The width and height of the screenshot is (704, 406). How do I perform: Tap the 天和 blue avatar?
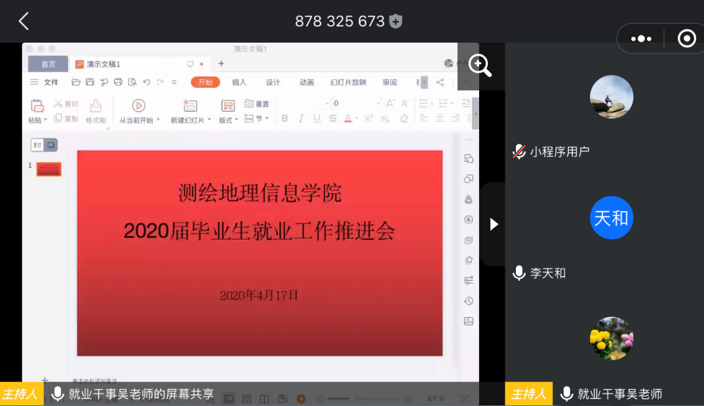click(x=612, y=218)
